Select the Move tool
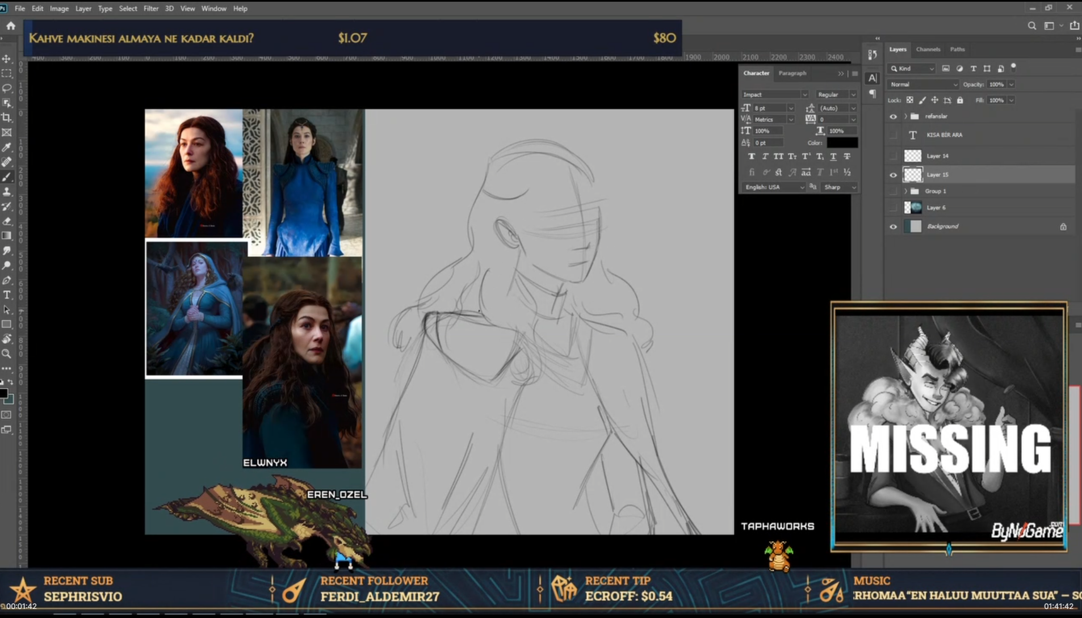 coord(7,58)
